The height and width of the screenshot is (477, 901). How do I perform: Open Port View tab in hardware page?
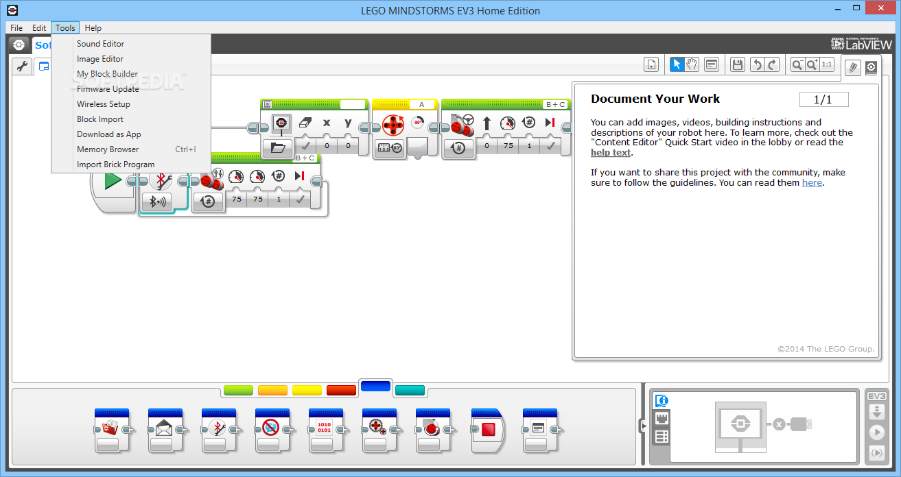click(x=662, y=419)
